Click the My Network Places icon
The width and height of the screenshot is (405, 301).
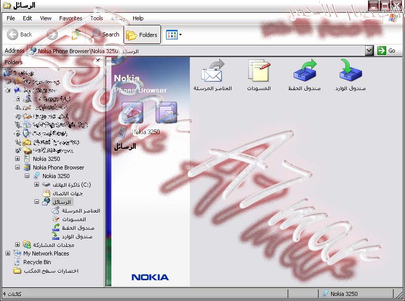click(x=17, y=253)
